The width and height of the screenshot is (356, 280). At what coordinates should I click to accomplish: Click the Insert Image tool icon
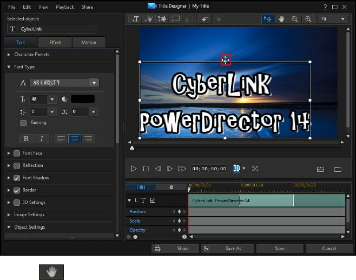162,19
